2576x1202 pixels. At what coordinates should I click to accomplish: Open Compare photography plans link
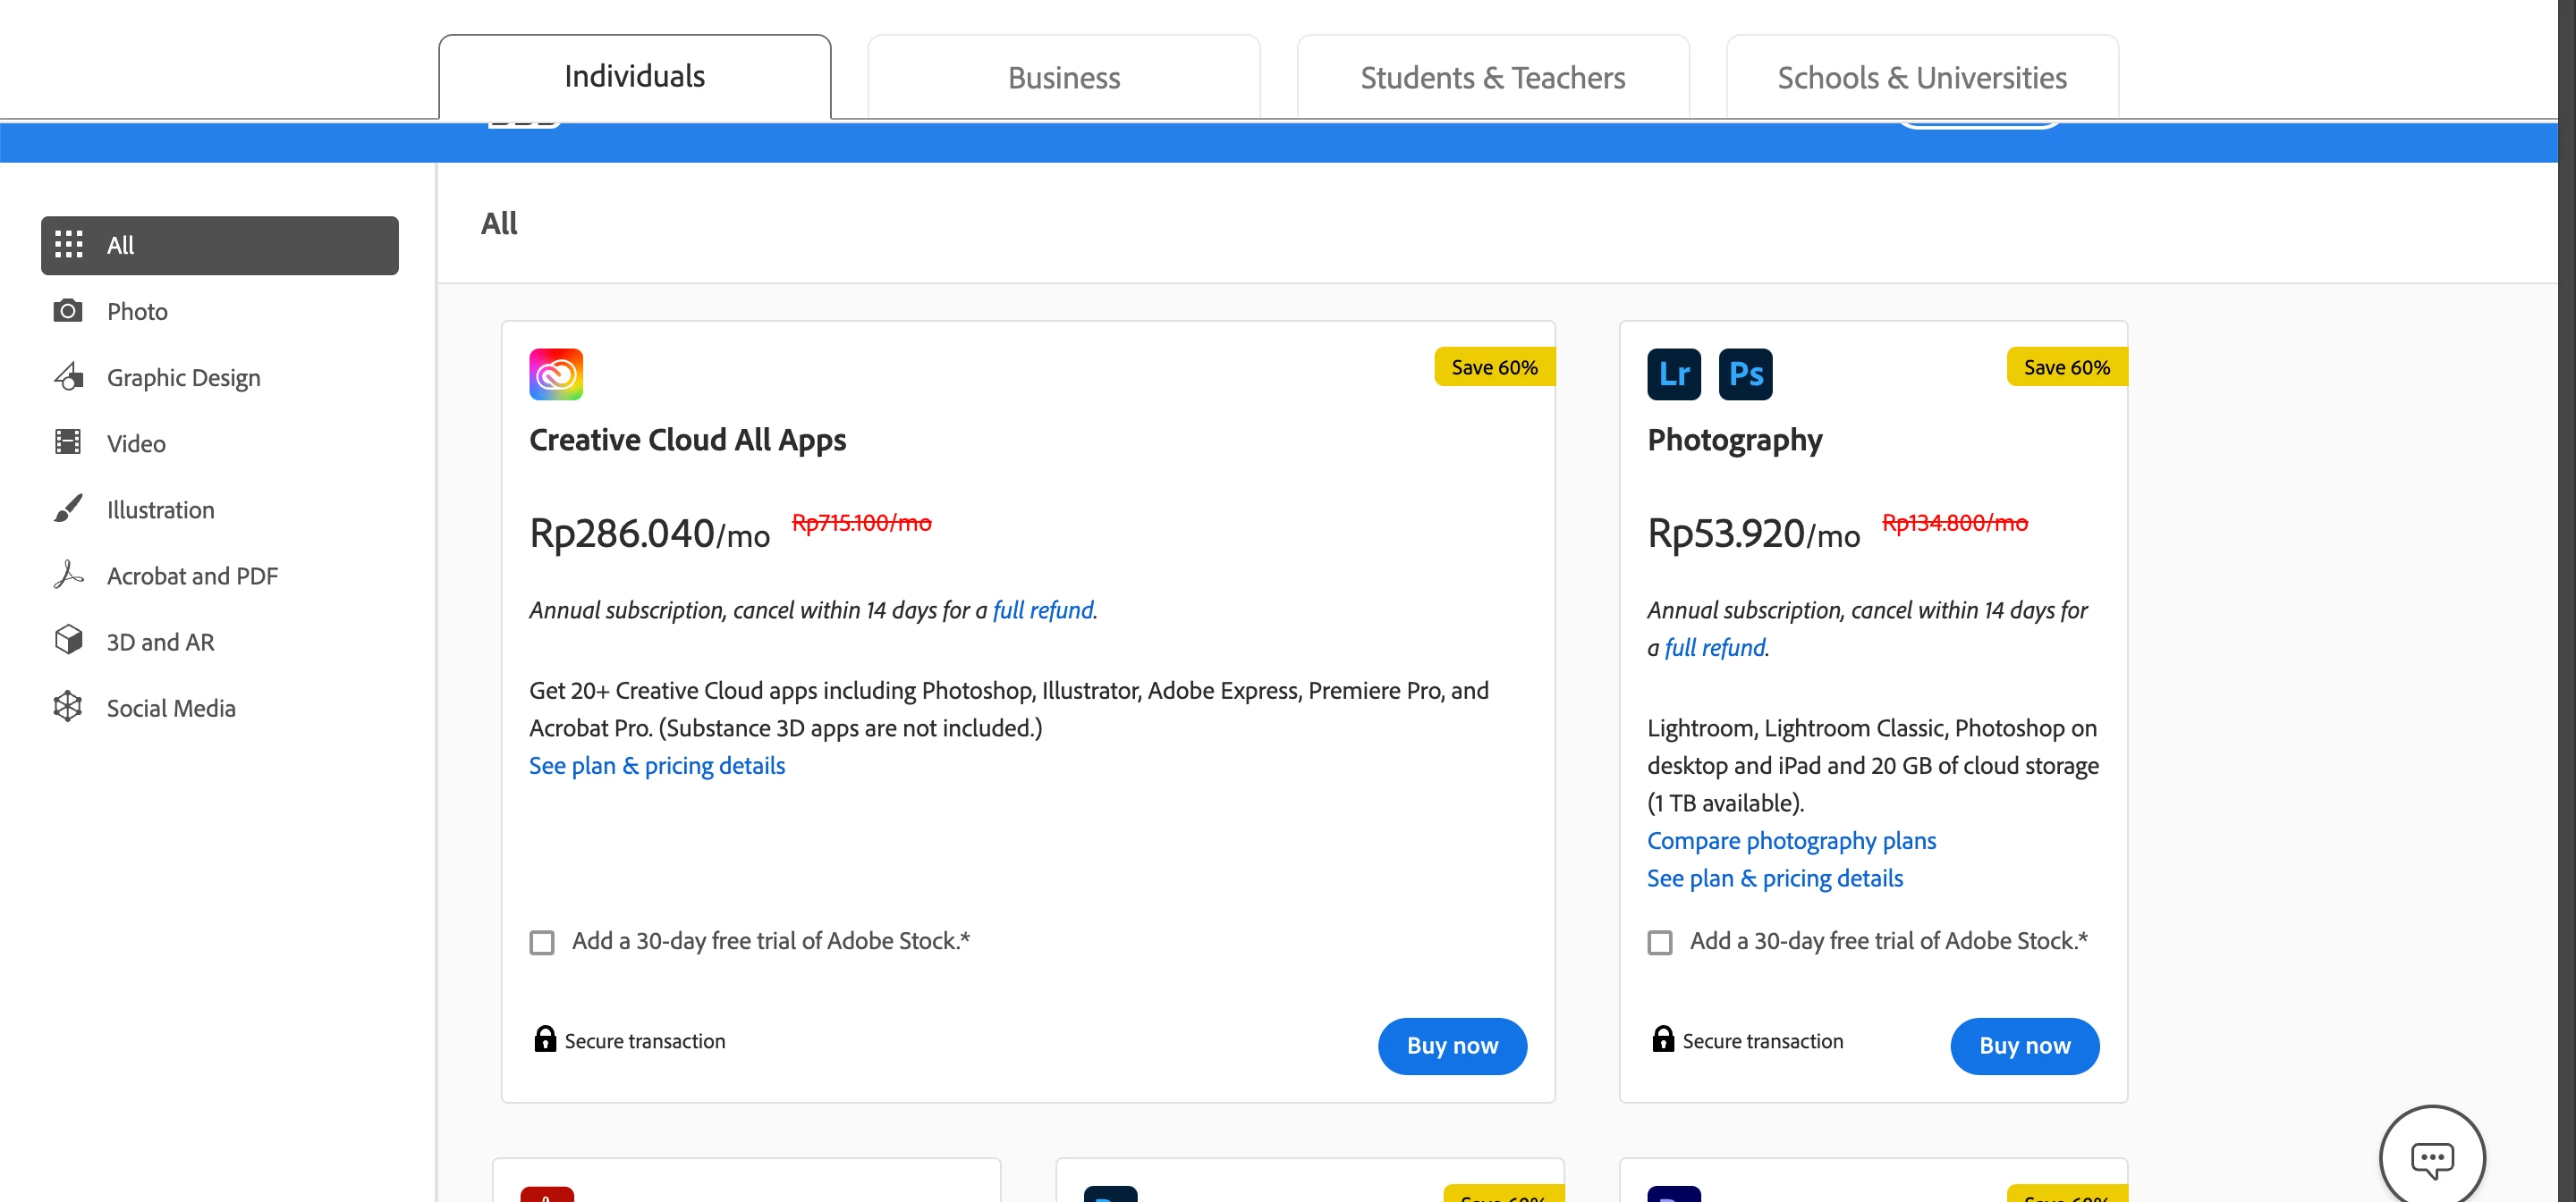click(x=1790, y=840)
